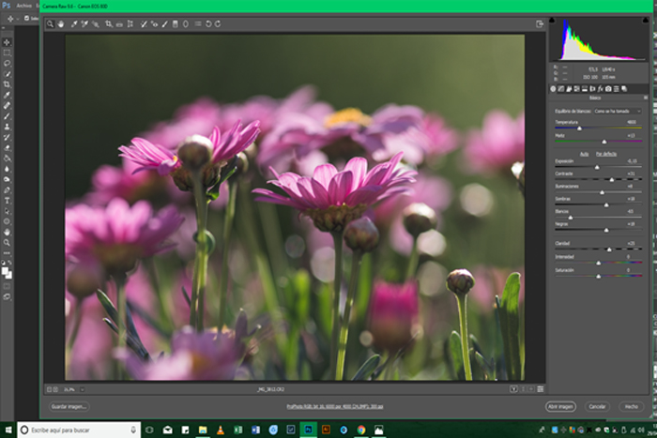The width and height of the screenshot is (657, 438).
Task: Open the Equilibrio de blancos dropdown
Action: click(x=618, y=111)
